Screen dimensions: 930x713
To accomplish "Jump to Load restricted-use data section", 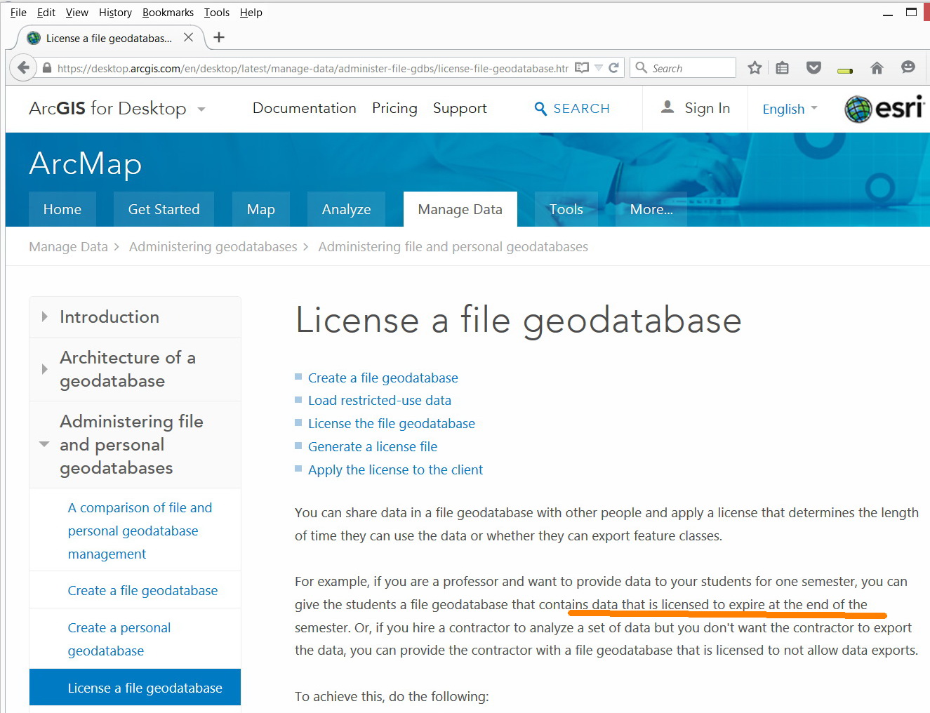I will [x=380, y=401].
